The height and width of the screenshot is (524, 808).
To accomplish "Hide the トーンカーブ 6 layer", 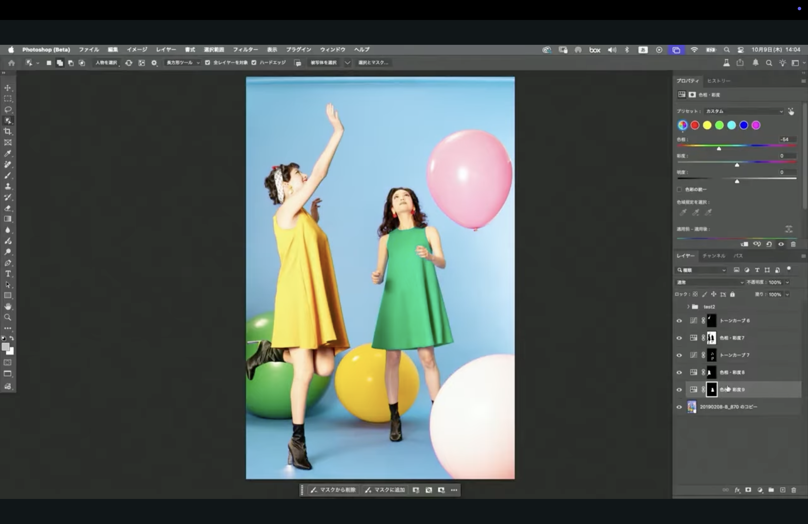I will coord(679,321).
